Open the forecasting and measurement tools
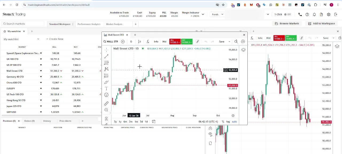Image resolution: width=342 pixels, height=154 pixels. click(106, 76)
